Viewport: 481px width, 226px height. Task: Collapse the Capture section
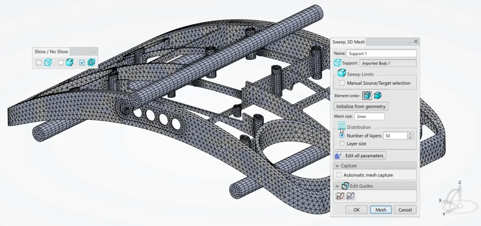tap(337, 166)
